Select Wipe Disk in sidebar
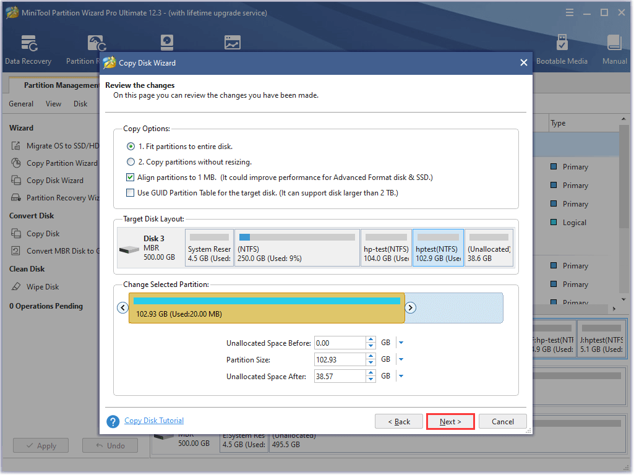The height and width of the screenshot is (475, 634). point(43,287)
